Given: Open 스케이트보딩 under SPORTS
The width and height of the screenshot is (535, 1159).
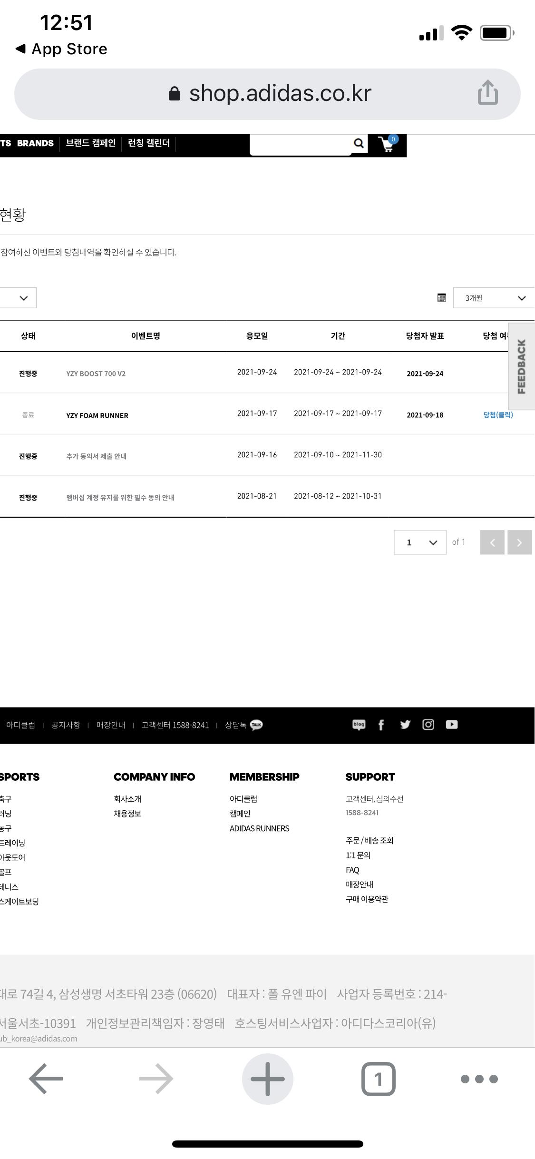Looking at the screenshot, I should (x=19, y=901).
